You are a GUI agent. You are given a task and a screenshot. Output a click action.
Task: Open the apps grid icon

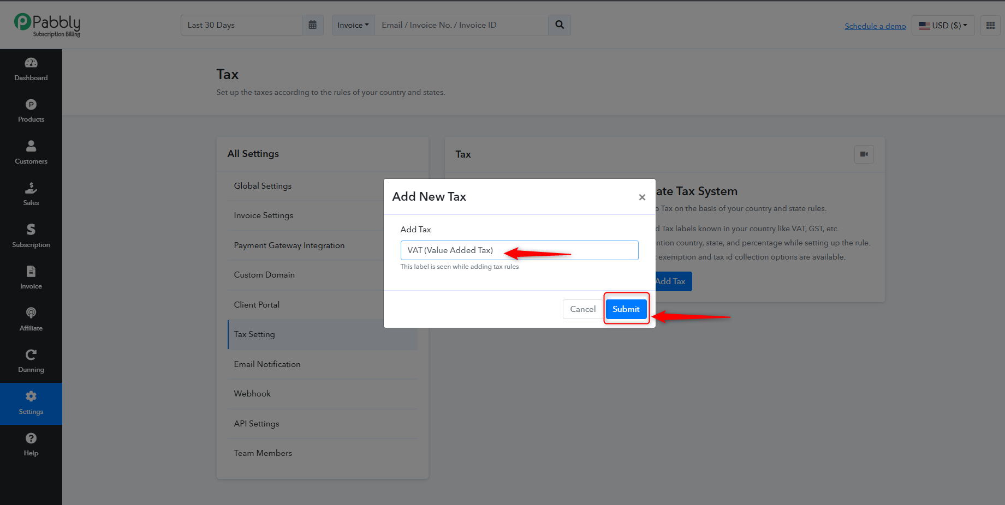[990, 25]
